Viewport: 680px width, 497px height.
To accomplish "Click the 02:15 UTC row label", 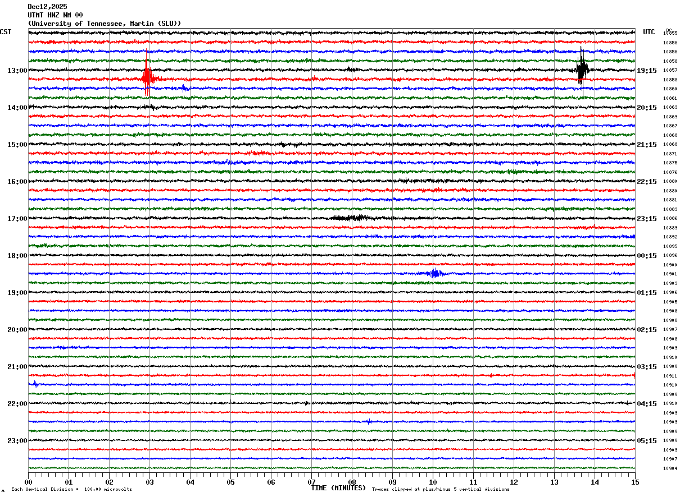I will pyautogui.click(x=647, y=330).
